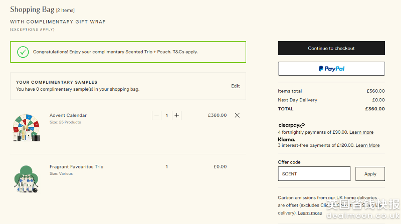Click the Klarna logo
The width and height of the screenshot is (401, 224).
[287, 139]
